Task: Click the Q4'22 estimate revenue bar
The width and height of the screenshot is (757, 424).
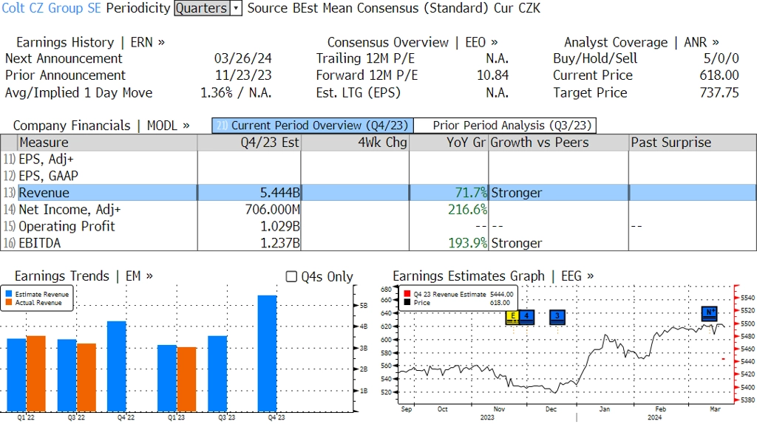Action: coord(117,366)
